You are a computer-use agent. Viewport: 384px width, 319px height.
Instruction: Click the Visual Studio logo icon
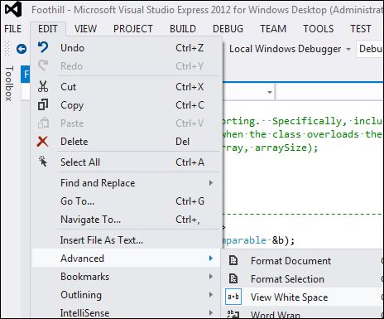13,9
